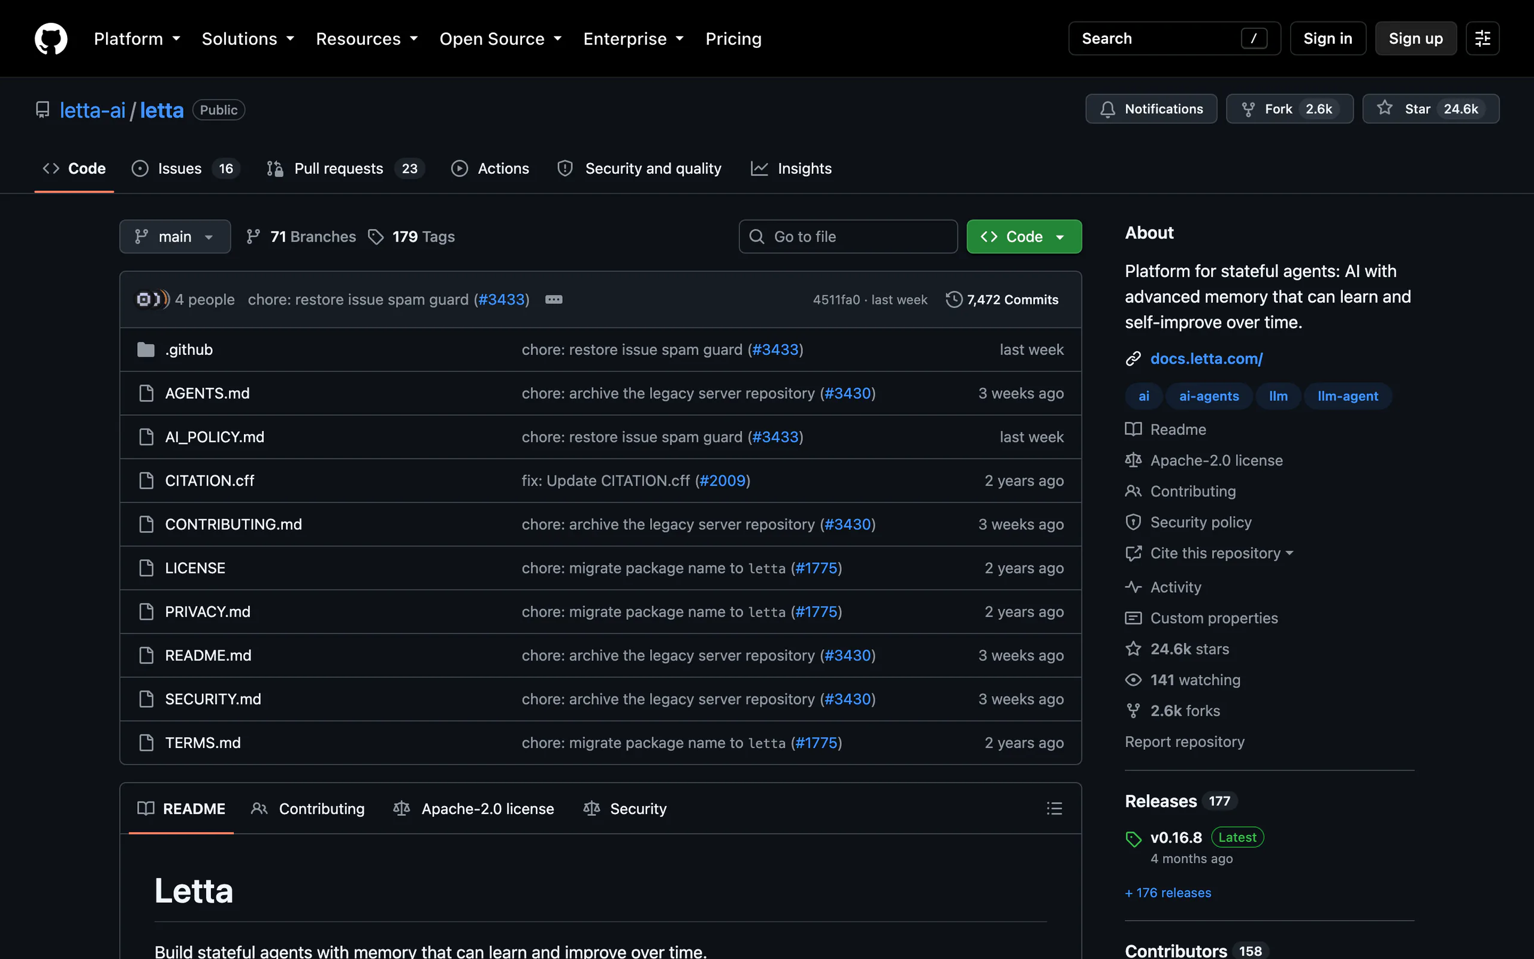Open Contributing people icon in About

(1133, 491)
